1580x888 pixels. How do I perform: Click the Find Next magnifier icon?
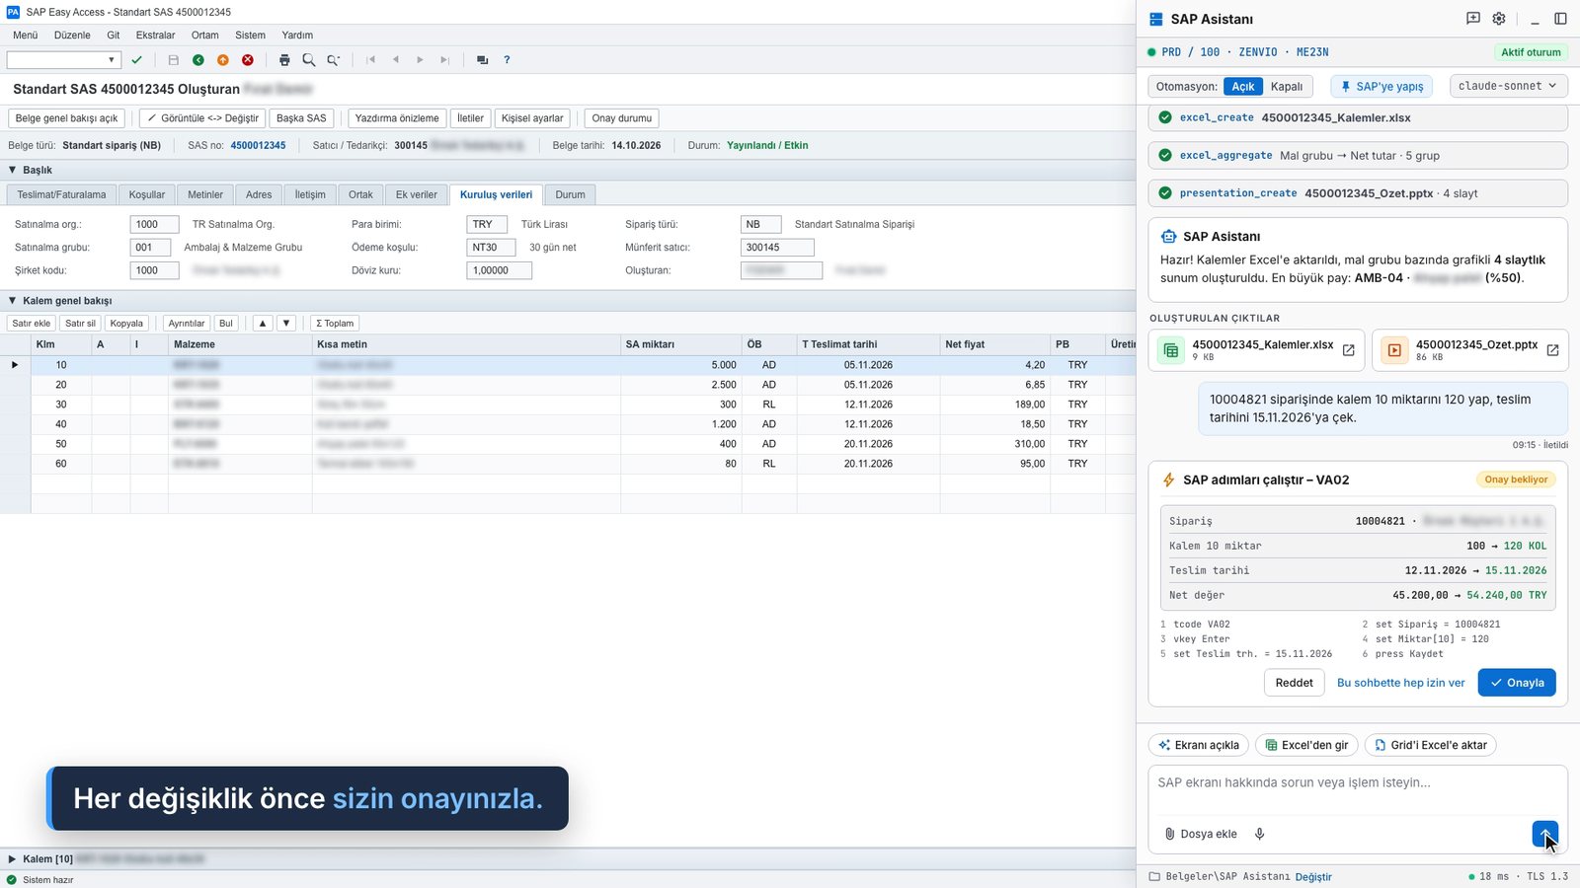pyautogui.click(x=334, y=60)
